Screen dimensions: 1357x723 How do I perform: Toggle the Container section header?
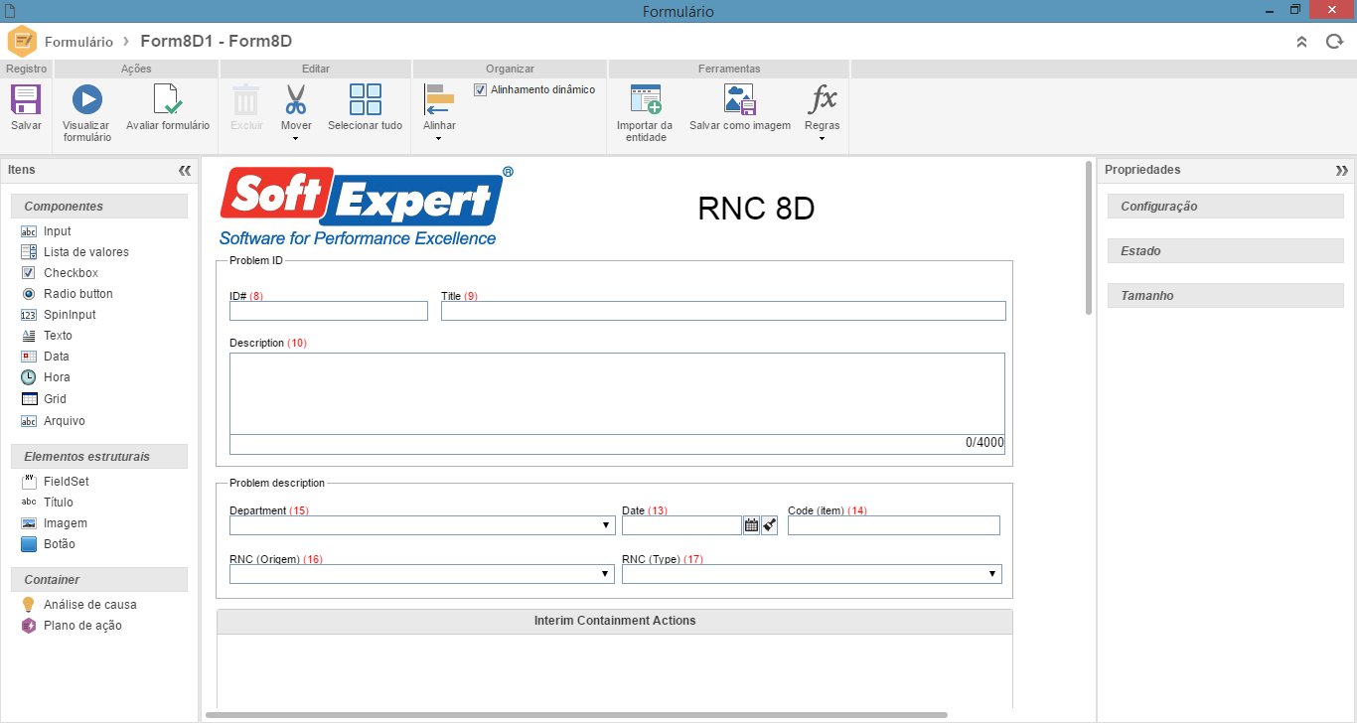[99, 580]
